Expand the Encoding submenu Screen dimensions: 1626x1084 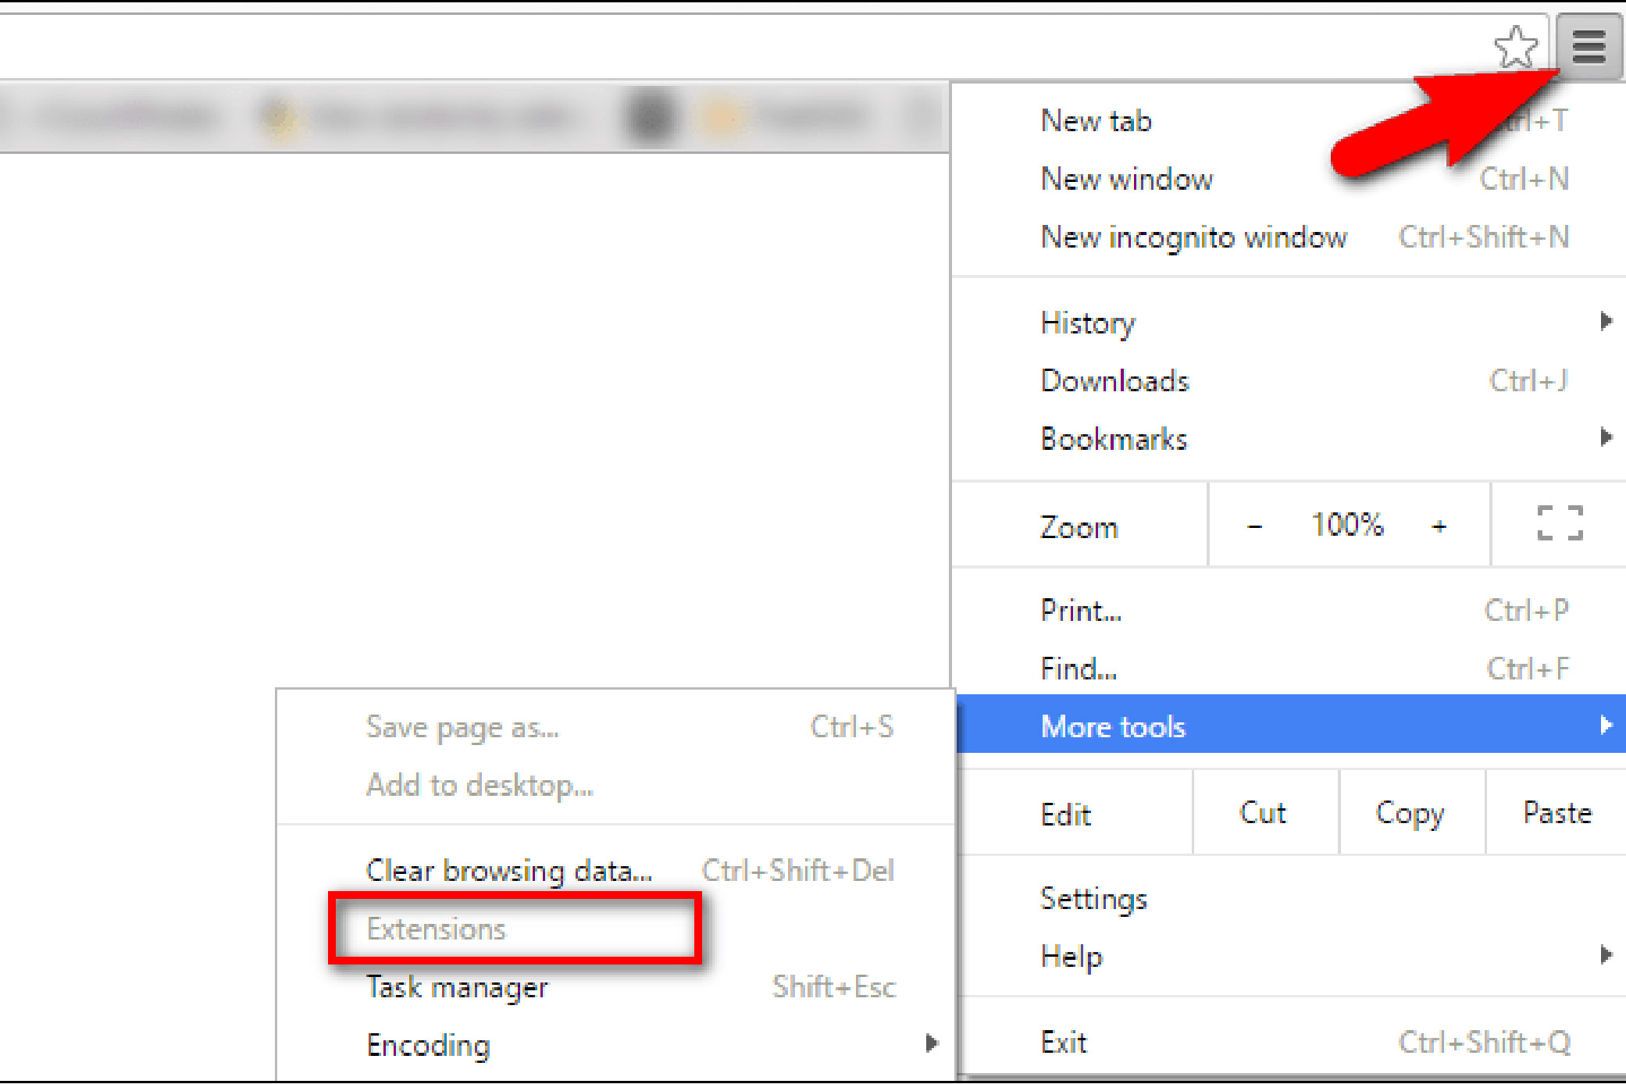tap(616, 1046)
